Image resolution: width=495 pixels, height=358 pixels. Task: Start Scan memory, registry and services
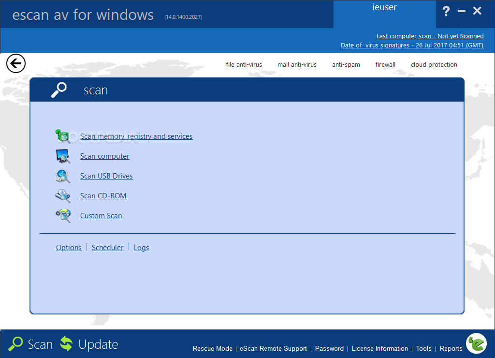[136, 136]
